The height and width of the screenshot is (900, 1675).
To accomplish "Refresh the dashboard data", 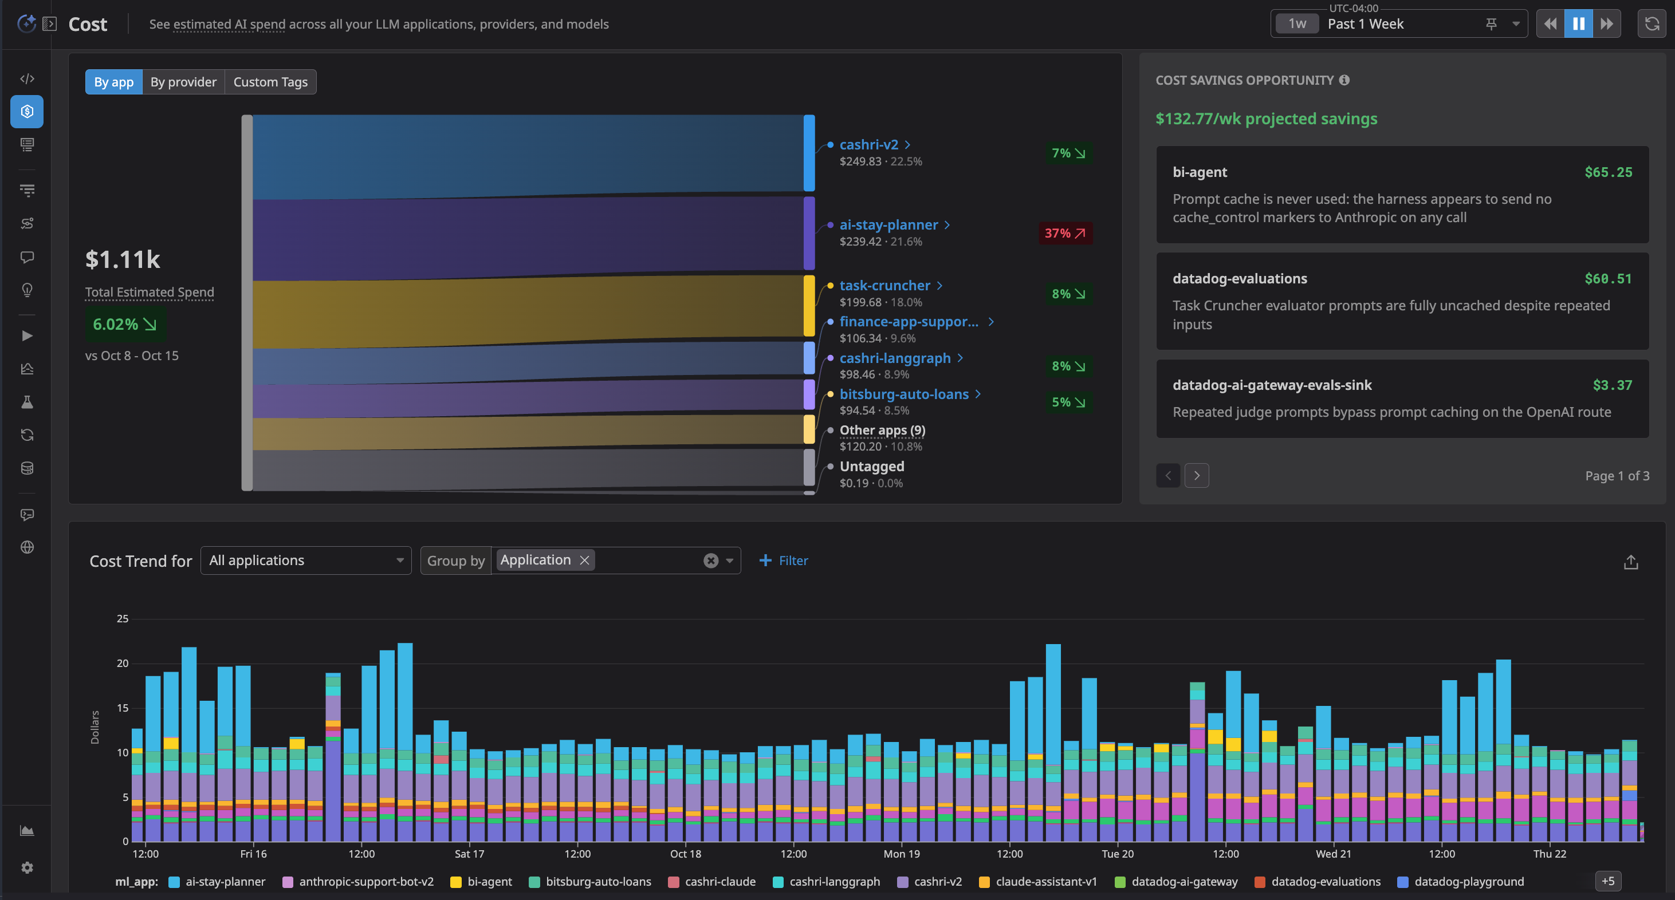I will click(1652, 24).
